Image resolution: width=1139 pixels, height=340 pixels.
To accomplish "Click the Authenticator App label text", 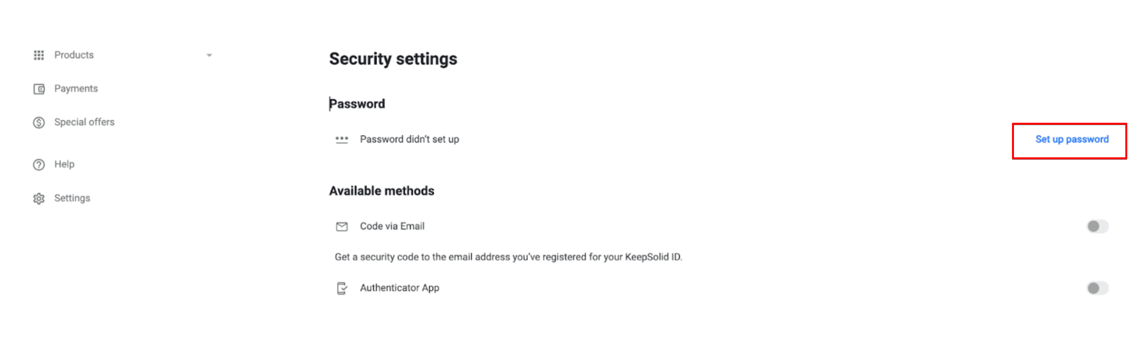I will pyautogui.click(x=399, y=288).
